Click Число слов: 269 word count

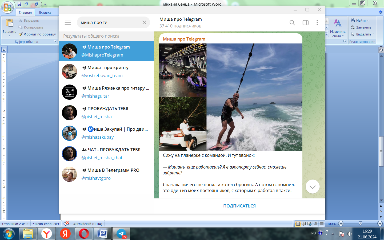pyautogui.click(x=46, y=224)
